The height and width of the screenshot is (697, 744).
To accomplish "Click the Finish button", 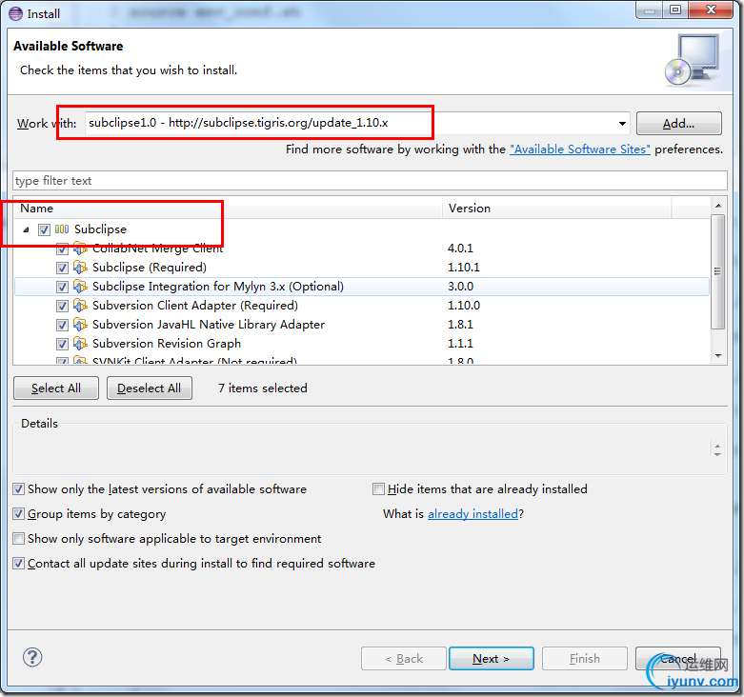I will (x=585, y=659).
